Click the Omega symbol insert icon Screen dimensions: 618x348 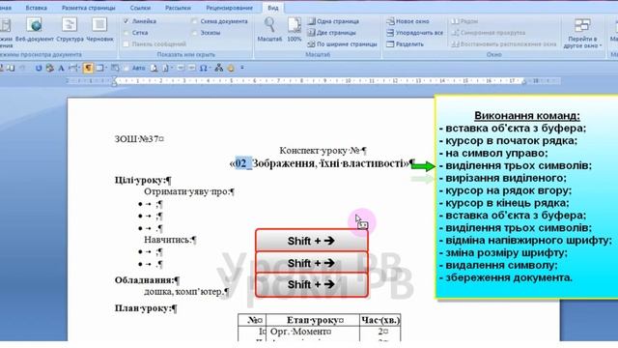pos(203,68)
